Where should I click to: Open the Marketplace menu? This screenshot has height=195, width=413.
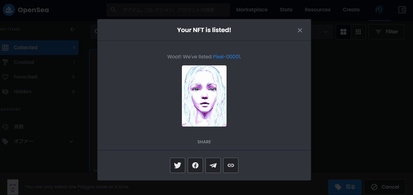(x=252, y=10)
